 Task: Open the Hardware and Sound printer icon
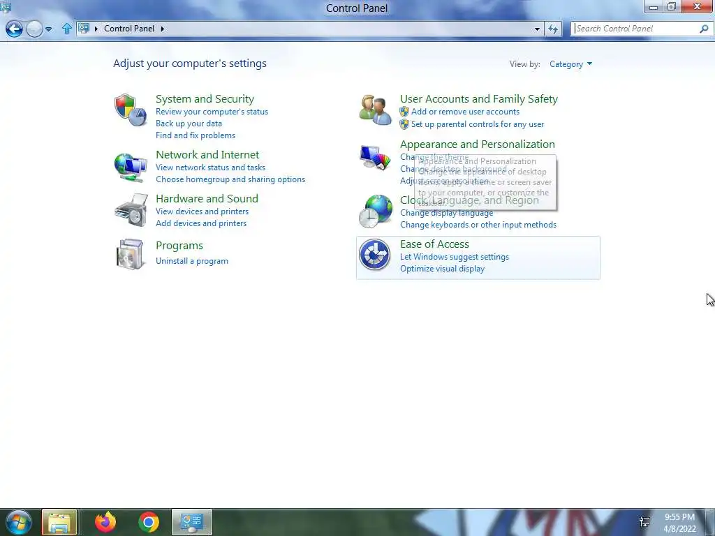(x=131, y=209)
